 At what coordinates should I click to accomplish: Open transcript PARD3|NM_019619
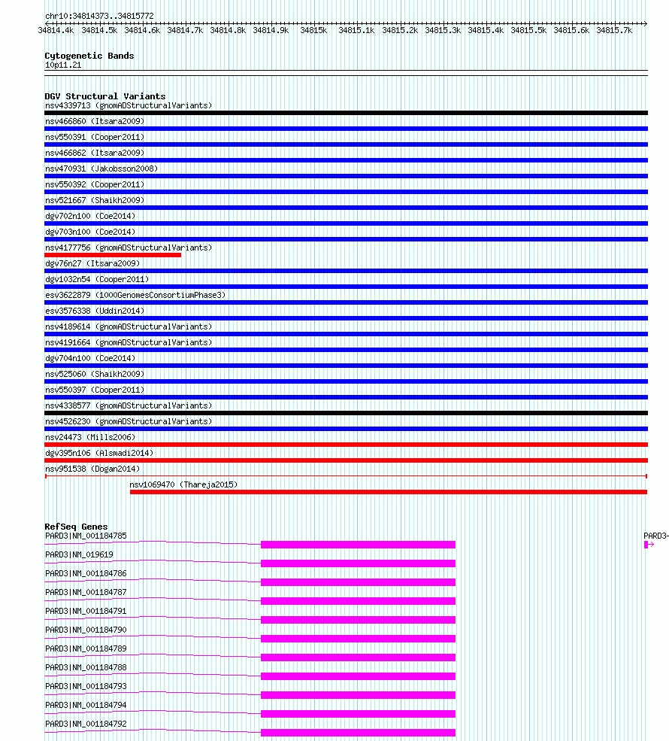[x=80, y=554]
